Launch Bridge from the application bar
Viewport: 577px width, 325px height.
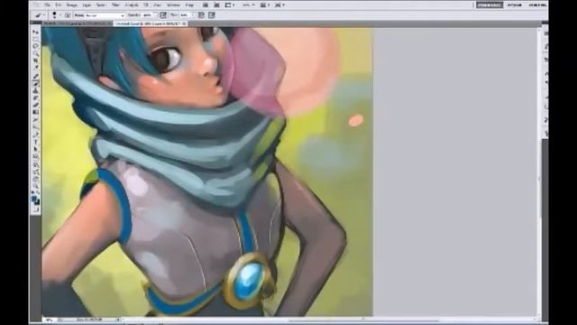click(205, 5)
